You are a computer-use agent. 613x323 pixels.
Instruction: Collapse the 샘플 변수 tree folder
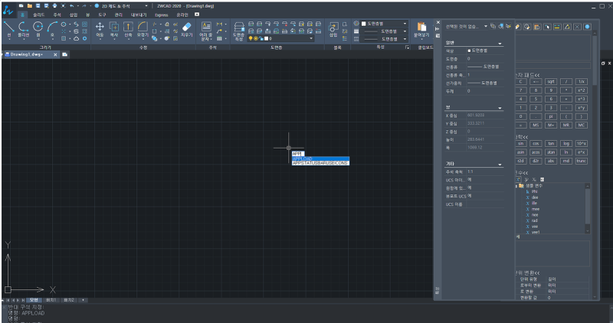(x=516, y=185)
